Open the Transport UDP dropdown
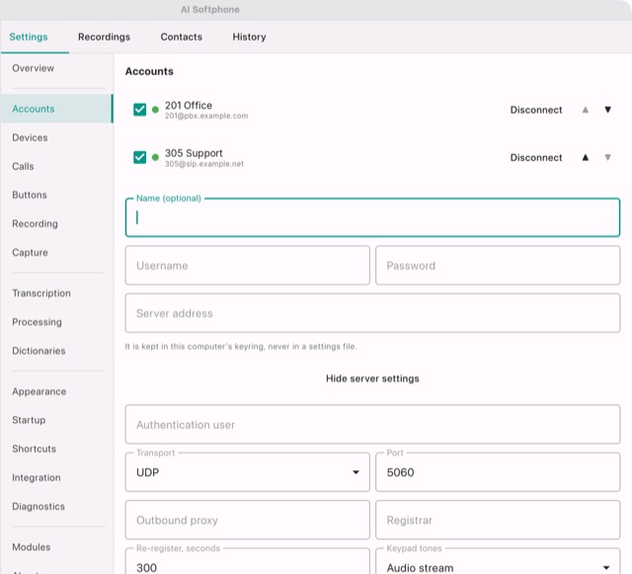Viewport: 632px width, 574px height. (x=248, y=472)
